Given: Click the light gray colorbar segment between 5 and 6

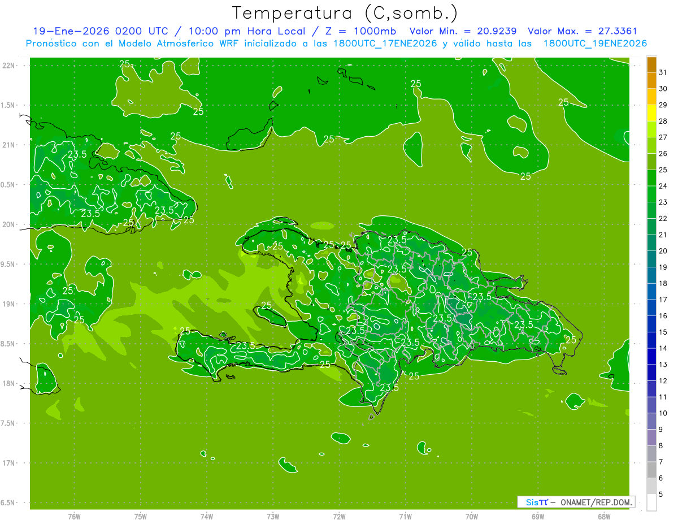Looking at the screenshot, I should [x=651, y=486].
